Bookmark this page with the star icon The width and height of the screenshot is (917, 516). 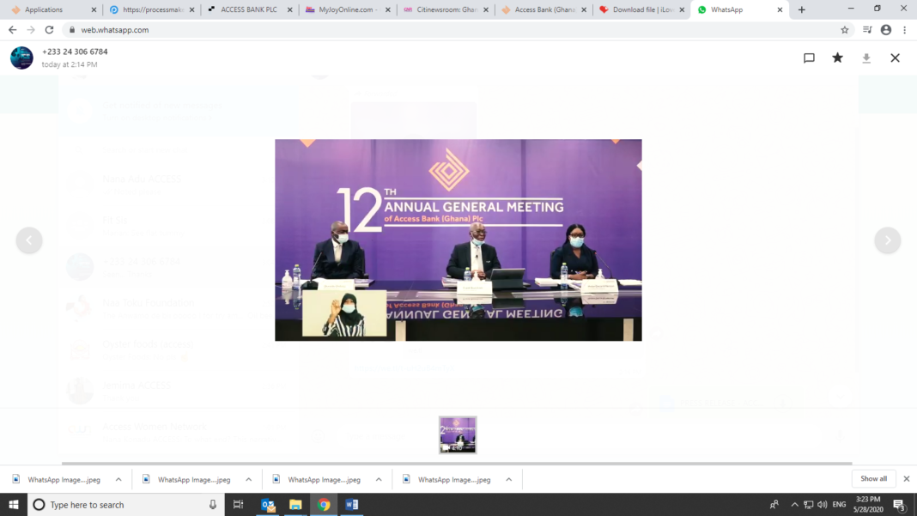[x=845, y=30]
